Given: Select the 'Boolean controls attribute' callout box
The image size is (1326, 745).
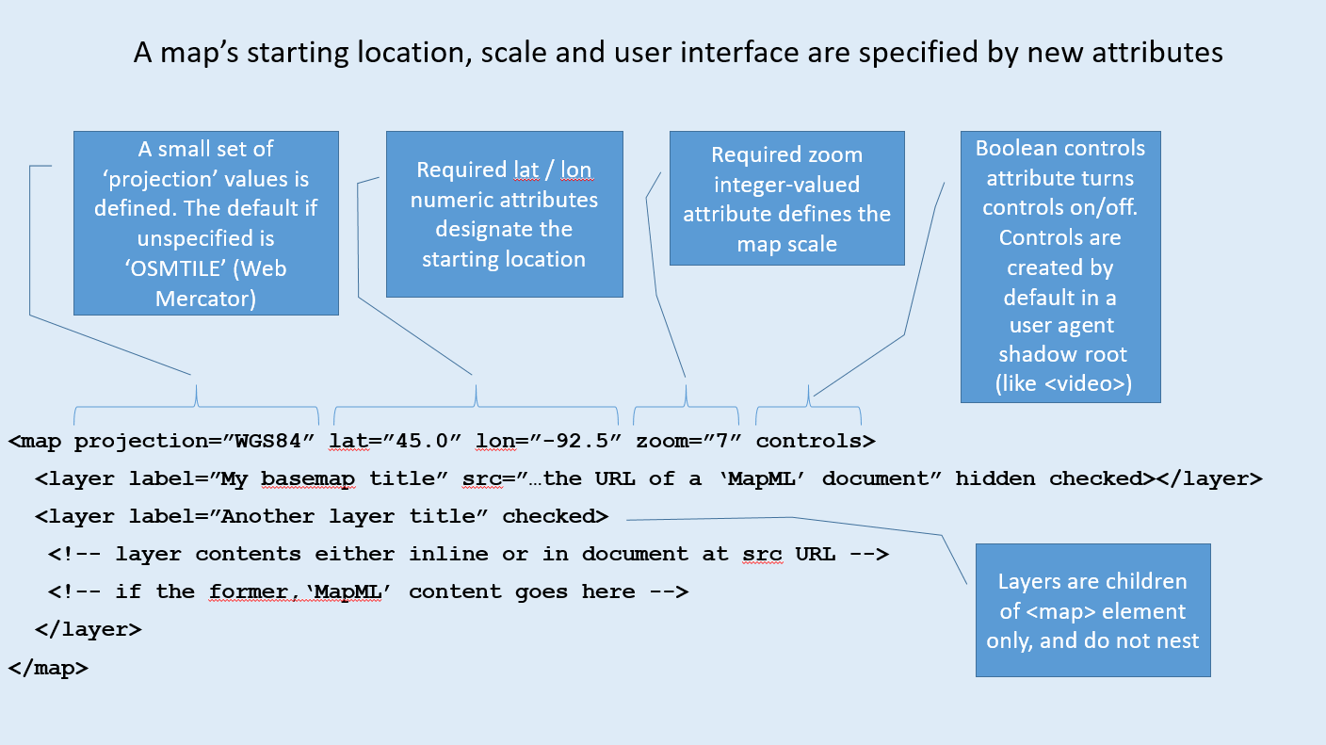Looking at the screenshot, I should click(1060, 267).
